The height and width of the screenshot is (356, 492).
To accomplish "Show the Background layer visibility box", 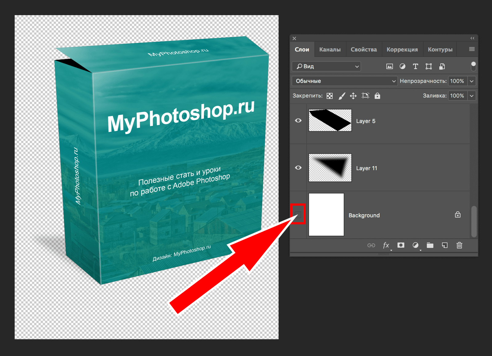I will [298, 214].
